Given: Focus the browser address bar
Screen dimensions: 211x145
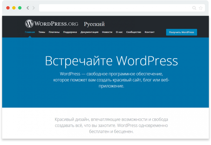Looking at the screenshot, I should point(115,8).
